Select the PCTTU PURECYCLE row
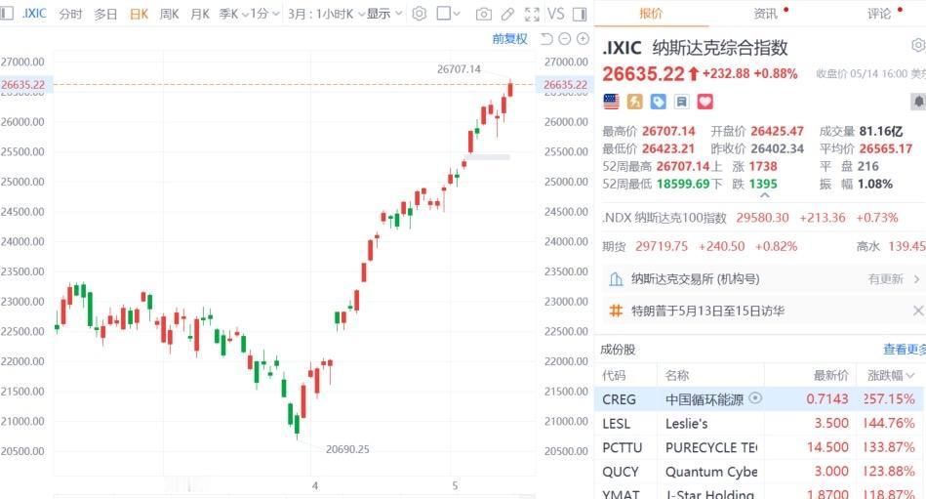Viewport: 926px width, 499px height. tap(759, 447)
